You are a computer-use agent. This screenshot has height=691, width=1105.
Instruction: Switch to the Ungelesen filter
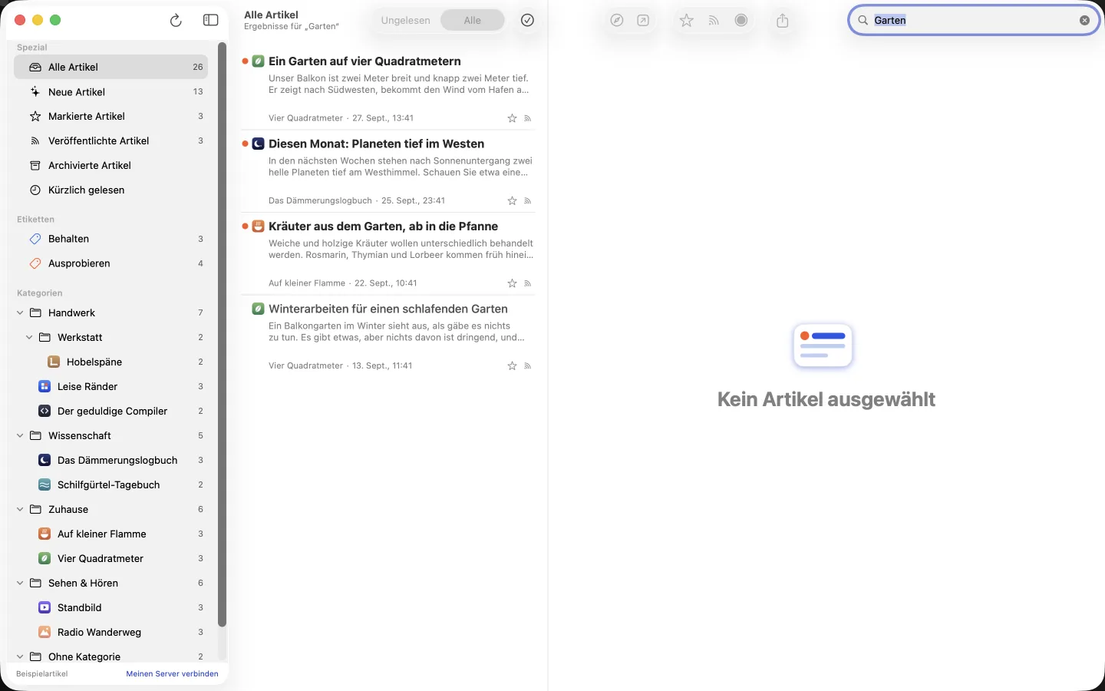(x=405, y=21)
